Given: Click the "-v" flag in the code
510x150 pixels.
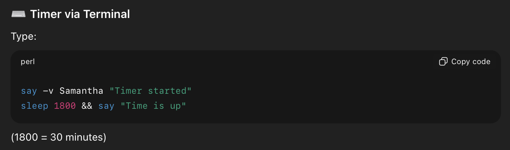Looking at the screenshot, I should coord(48,91).
